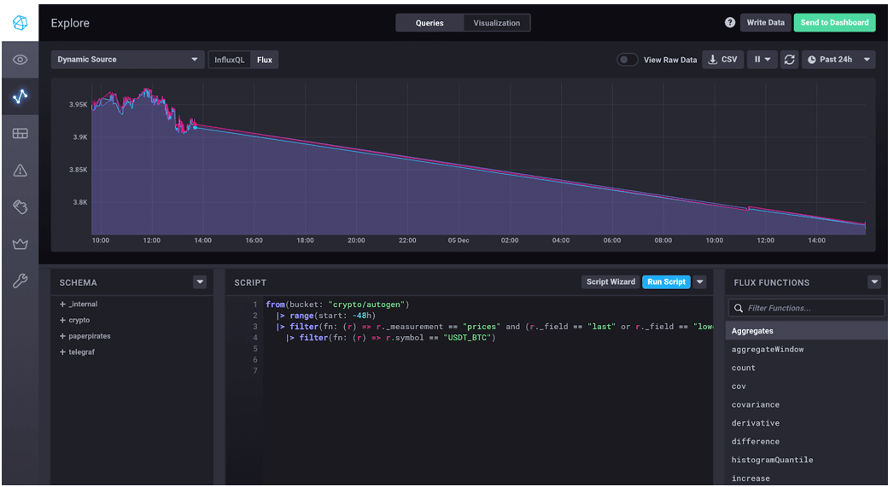Select the Queries tab
This screenshot has width=888, height=487.
point(429,23)
